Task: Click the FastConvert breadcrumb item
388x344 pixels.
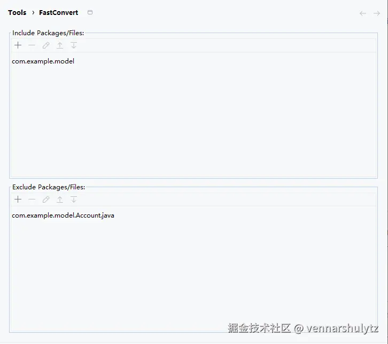Action: pyautogui.click(x=59, y=13)
